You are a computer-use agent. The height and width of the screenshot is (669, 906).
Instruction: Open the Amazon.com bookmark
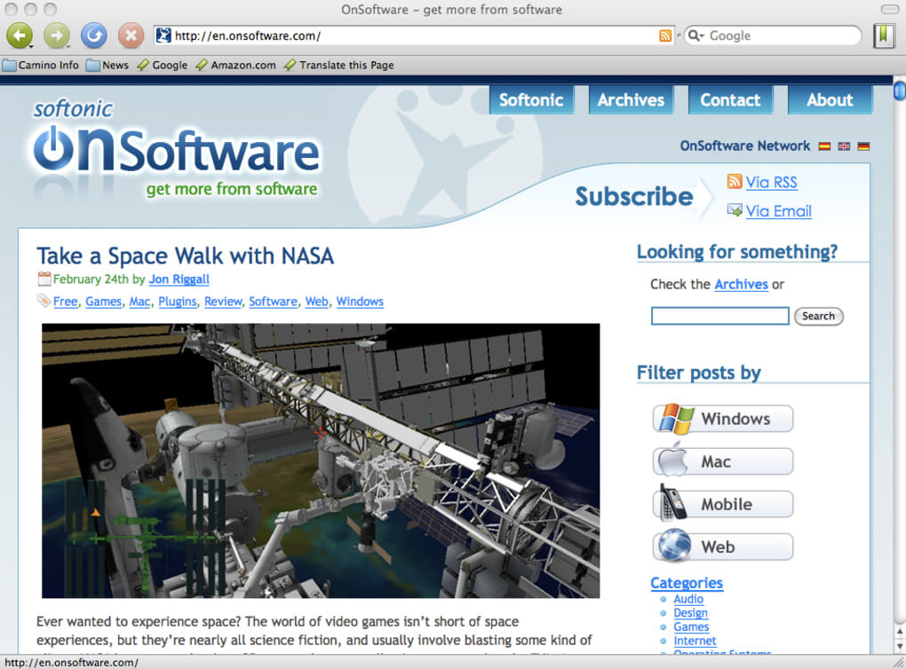[x=235, y=66]
